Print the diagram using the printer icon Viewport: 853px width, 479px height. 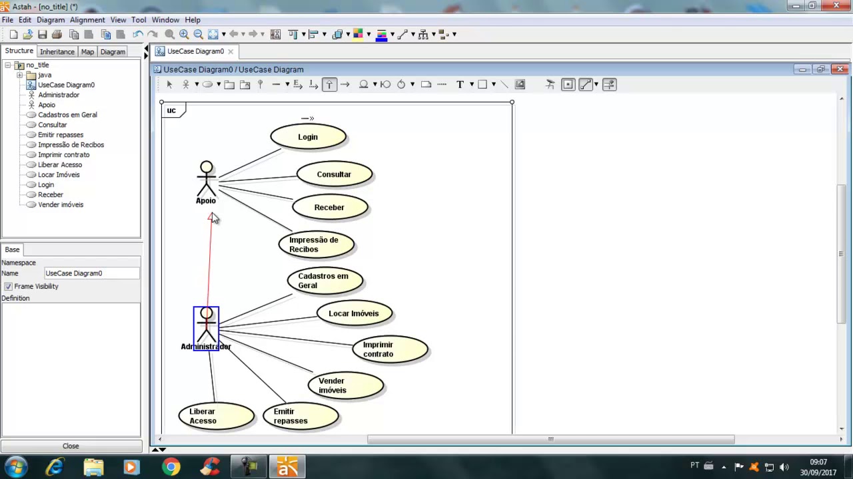click(x=57, y=35)
